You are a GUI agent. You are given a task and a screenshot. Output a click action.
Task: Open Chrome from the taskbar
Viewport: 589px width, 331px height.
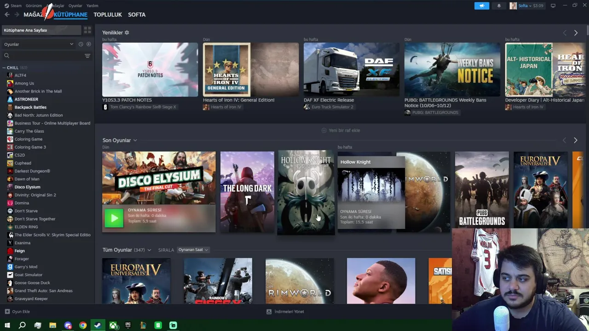click(83, 325)
